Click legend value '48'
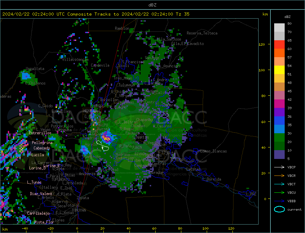 coord(289,83)
